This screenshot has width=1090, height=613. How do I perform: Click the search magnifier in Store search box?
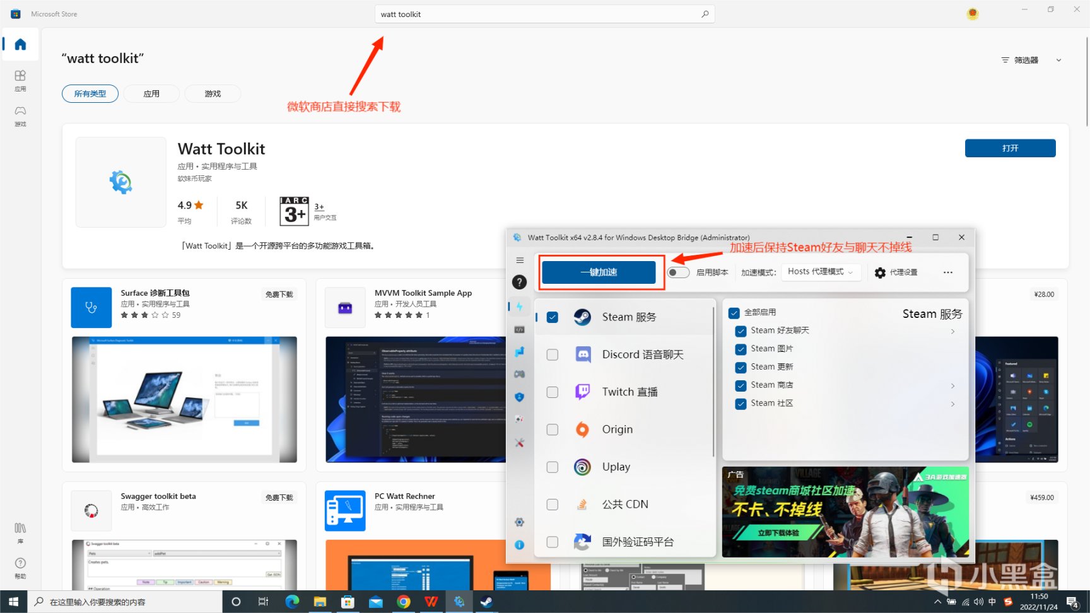click(x=705, y=14)
